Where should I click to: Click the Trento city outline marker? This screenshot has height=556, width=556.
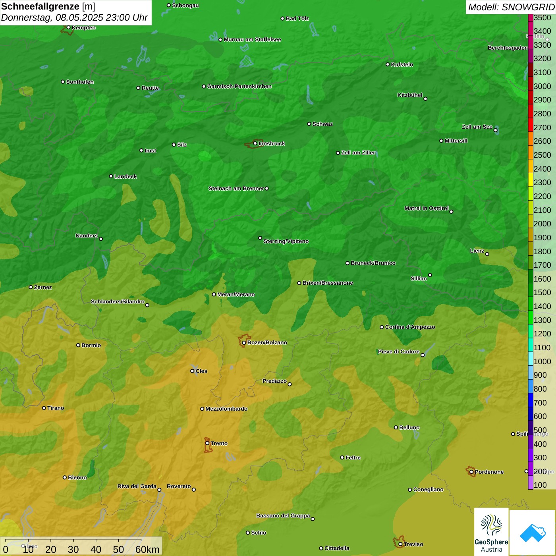207,444
